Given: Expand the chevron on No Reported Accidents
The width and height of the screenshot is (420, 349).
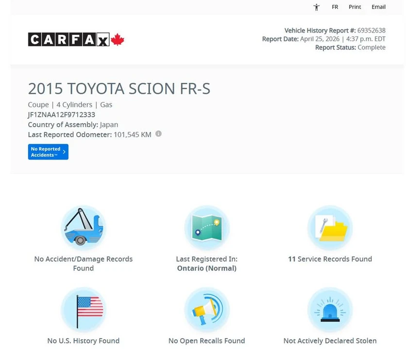Looking at the screenshot, I should 64,152.
